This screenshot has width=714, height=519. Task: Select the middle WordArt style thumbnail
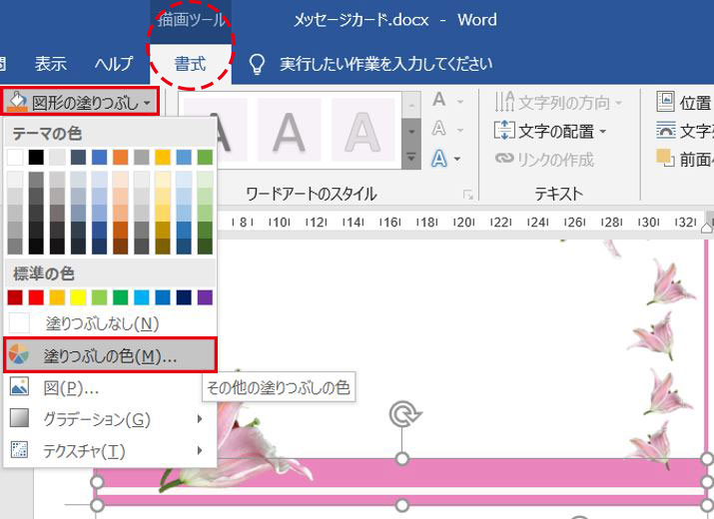[290, 130]
